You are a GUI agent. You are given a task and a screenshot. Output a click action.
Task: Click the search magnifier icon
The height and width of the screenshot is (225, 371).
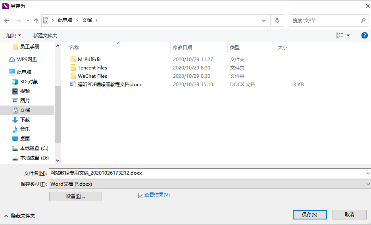pos(363,21)
